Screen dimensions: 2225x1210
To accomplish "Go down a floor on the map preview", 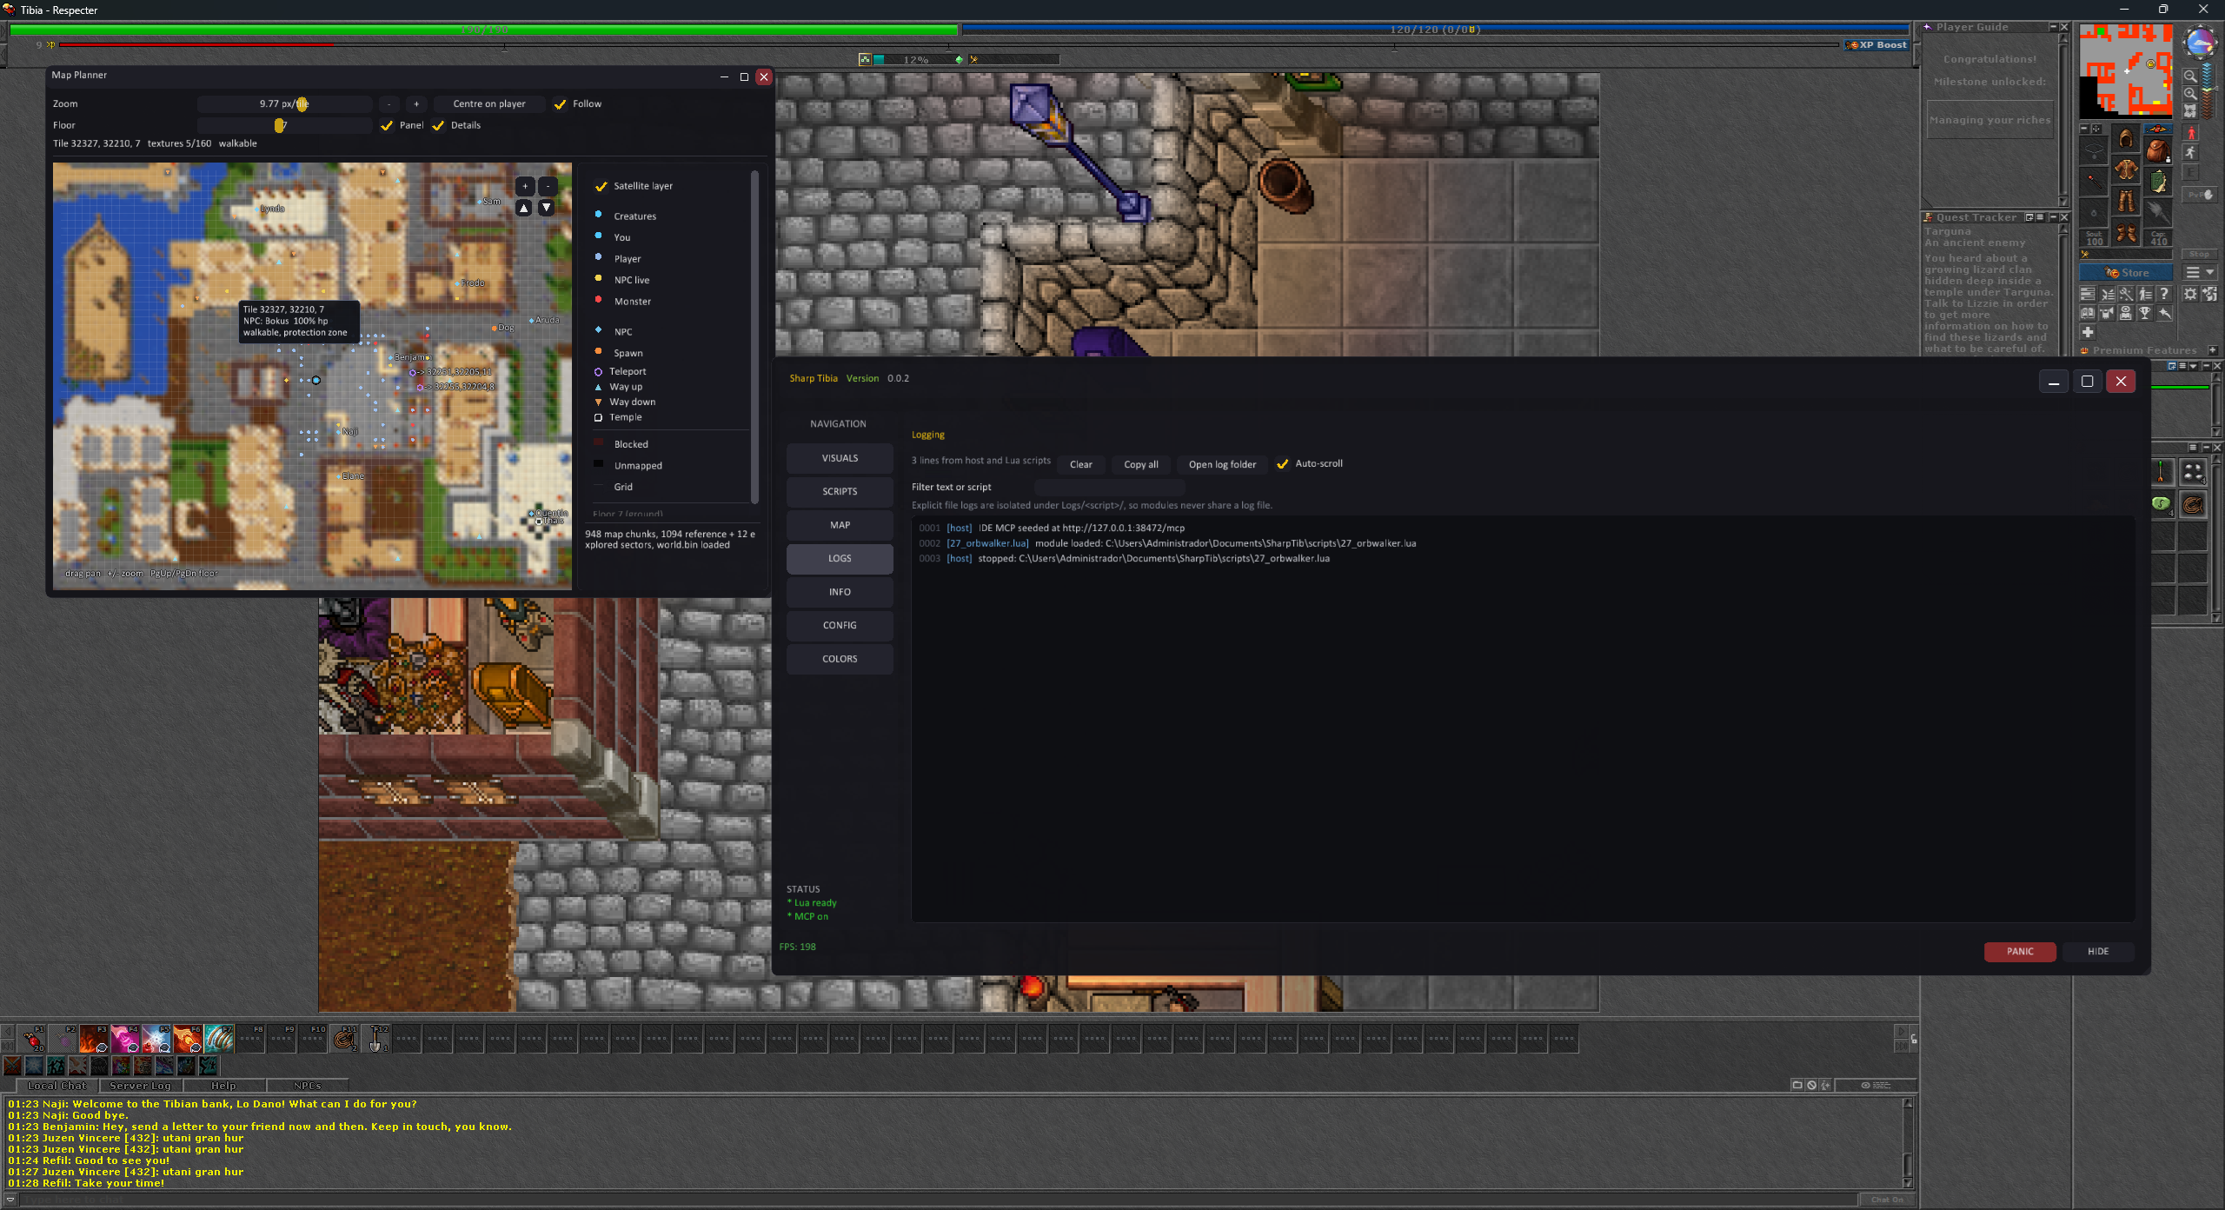I will point(547,208).
